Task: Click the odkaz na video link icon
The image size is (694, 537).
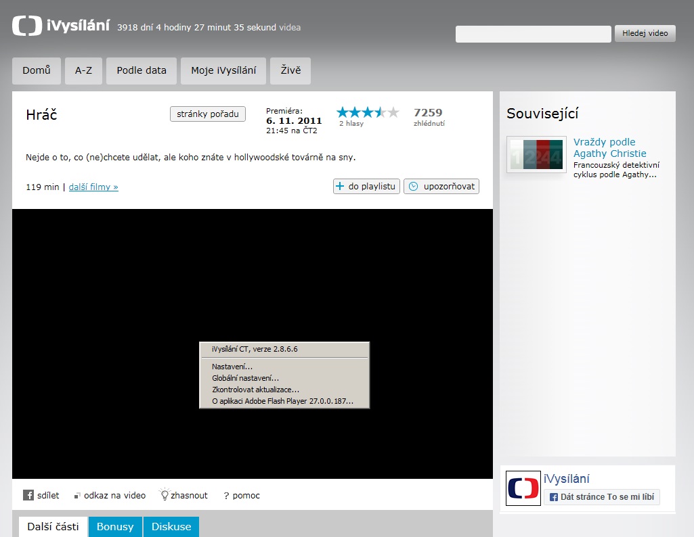Action: point(77,496)
